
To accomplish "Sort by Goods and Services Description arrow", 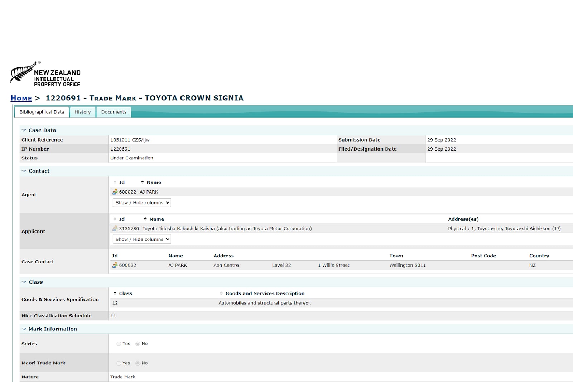I will (x=221, y=293).
